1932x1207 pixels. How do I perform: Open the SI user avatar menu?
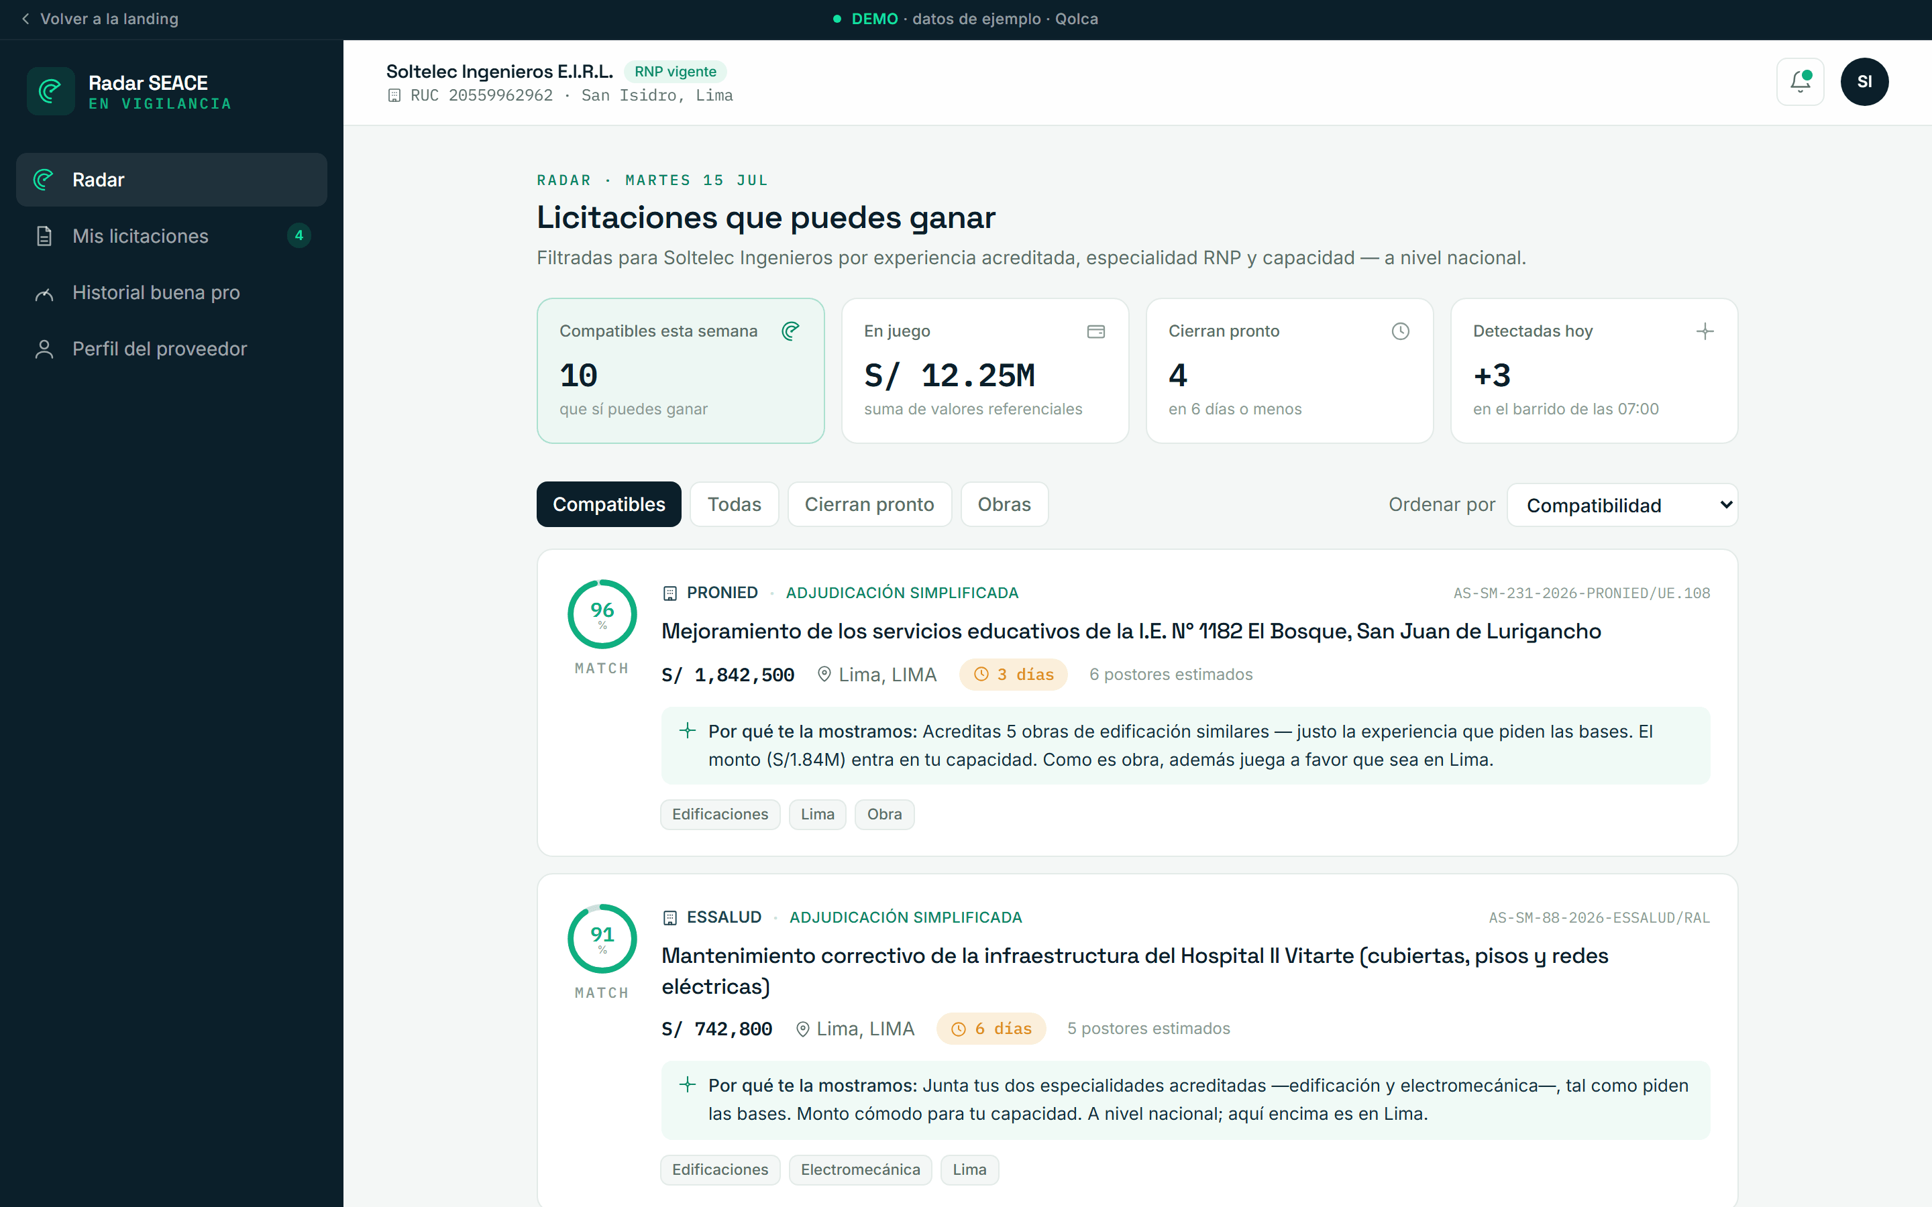(1864, 81)
